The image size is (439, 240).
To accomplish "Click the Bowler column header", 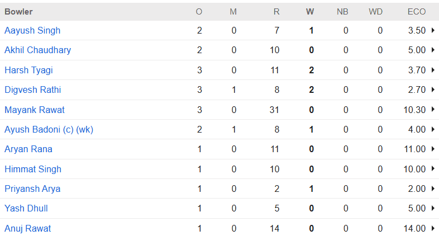I will click(18, 11).
